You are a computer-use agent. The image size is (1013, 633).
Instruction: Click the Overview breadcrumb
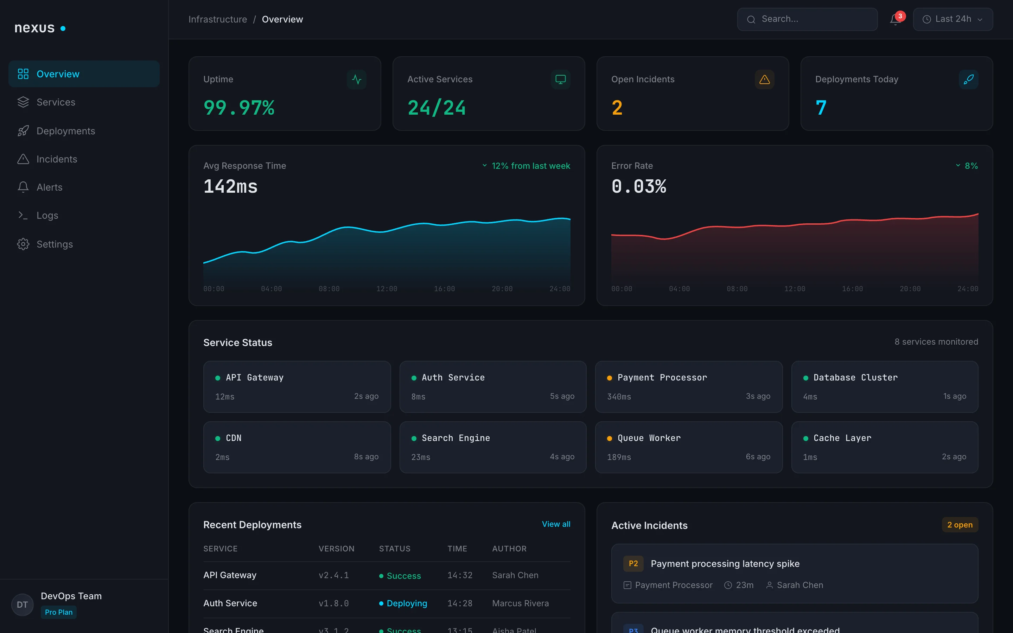(x=282, y=19)
